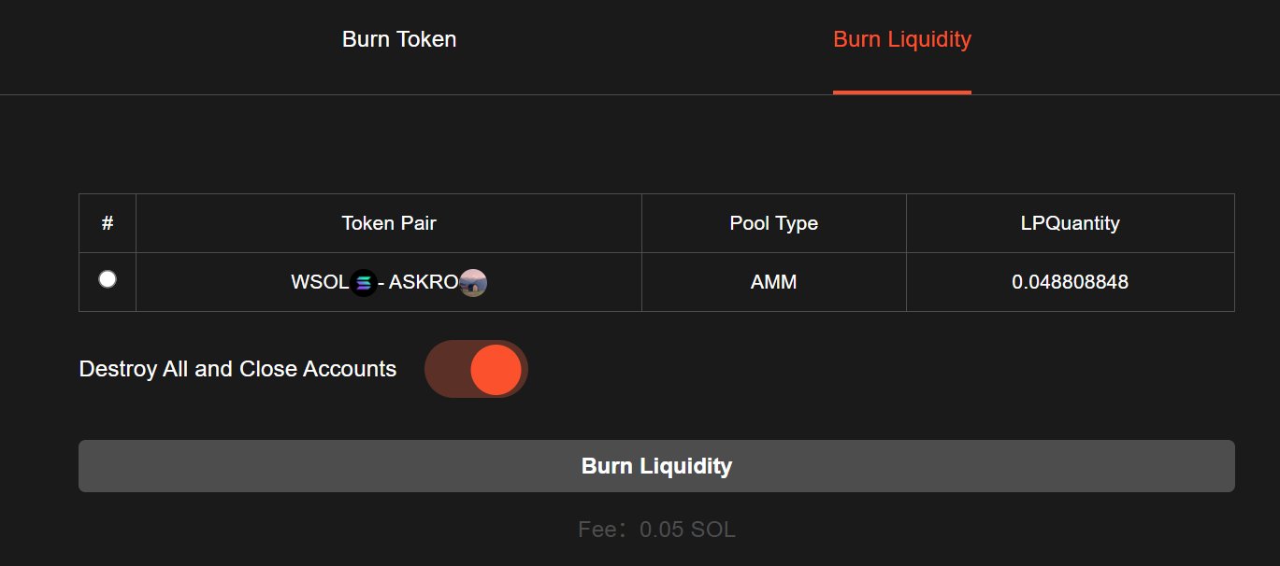Select the WSOL - ASKRO pool radio button
This screenshot has width=1280, height=566.
(x=108, y=279)
